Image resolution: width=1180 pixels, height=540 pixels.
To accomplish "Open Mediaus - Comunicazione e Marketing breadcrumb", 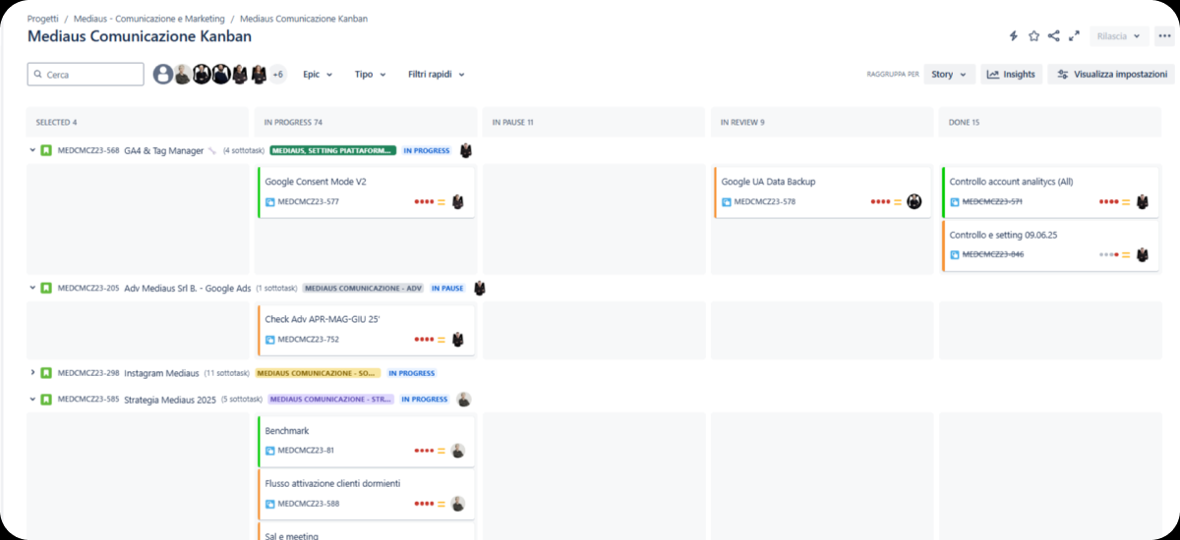I will (148, 19).
